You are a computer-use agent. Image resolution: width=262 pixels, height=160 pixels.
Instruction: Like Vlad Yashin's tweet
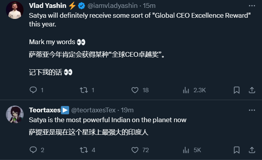tap(135, 90)
